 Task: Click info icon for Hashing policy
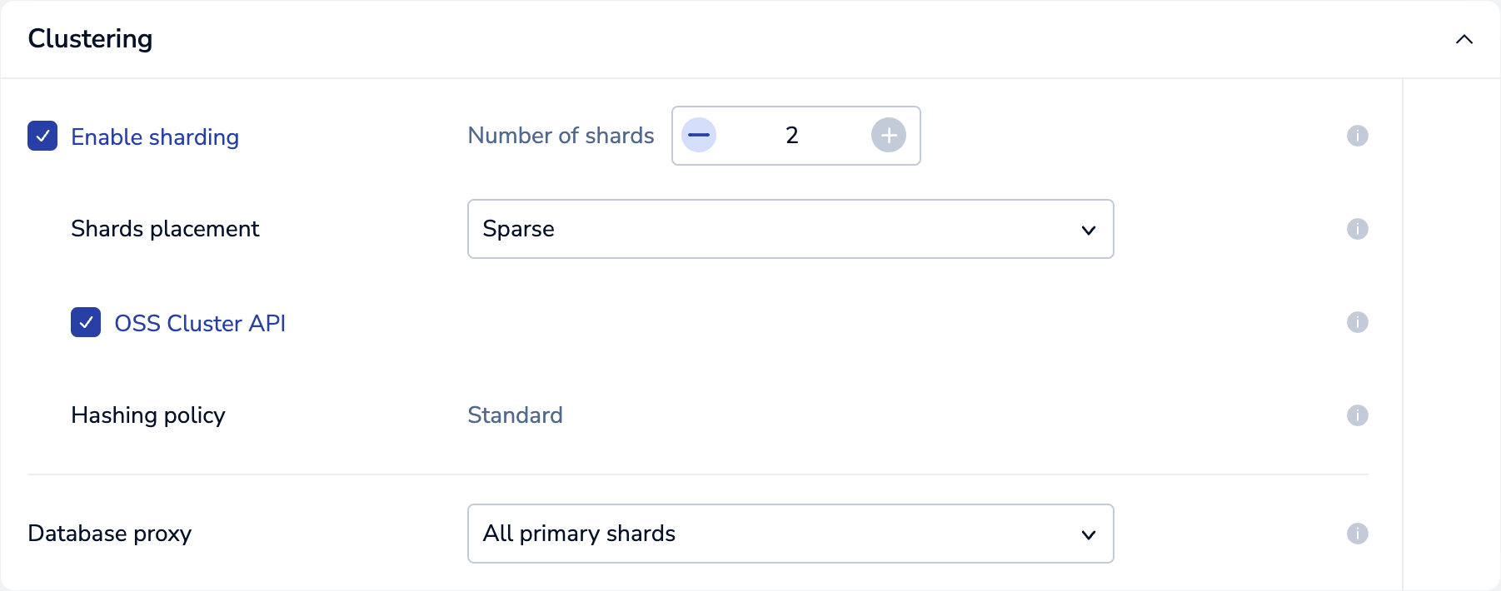point(1357,415)
